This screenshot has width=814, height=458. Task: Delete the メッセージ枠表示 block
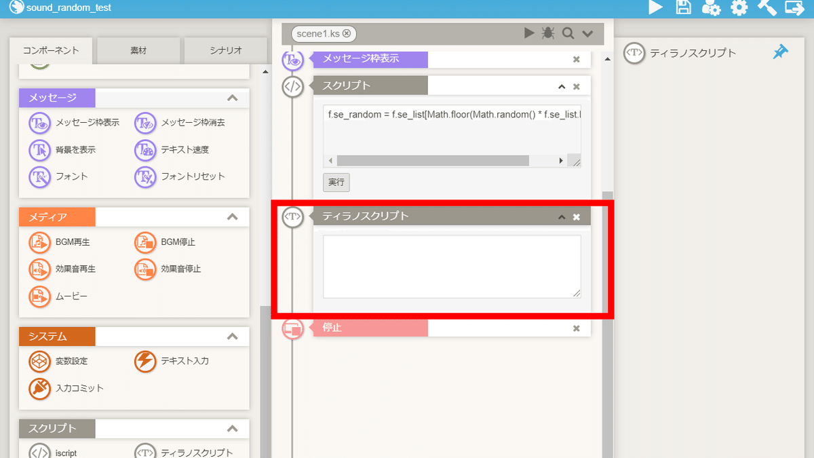(x=577, y=60)
